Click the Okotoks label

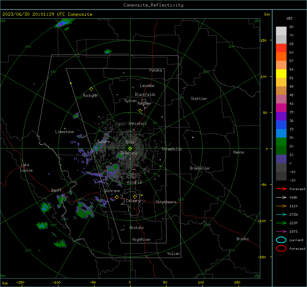(x=136, y=228)
